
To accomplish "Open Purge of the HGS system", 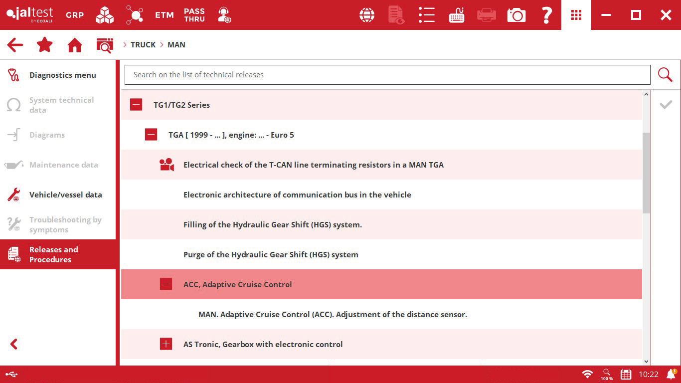I will tap(381, 254).
